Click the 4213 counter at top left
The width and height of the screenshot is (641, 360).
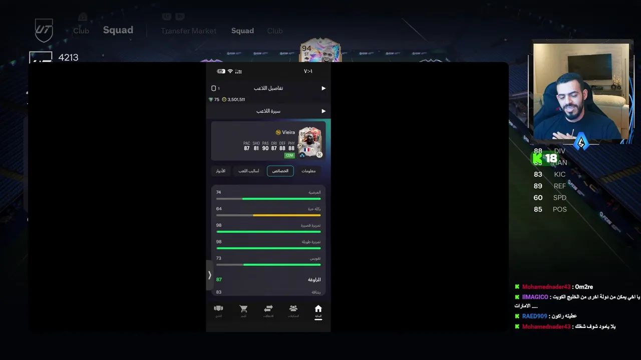pyautogui.click(x=68, y=57)
